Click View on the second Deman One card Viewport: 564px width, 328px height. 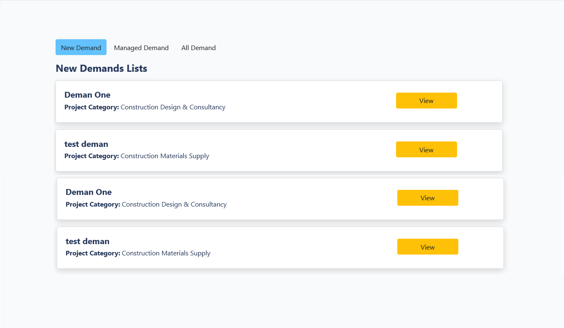coord(427,198)
